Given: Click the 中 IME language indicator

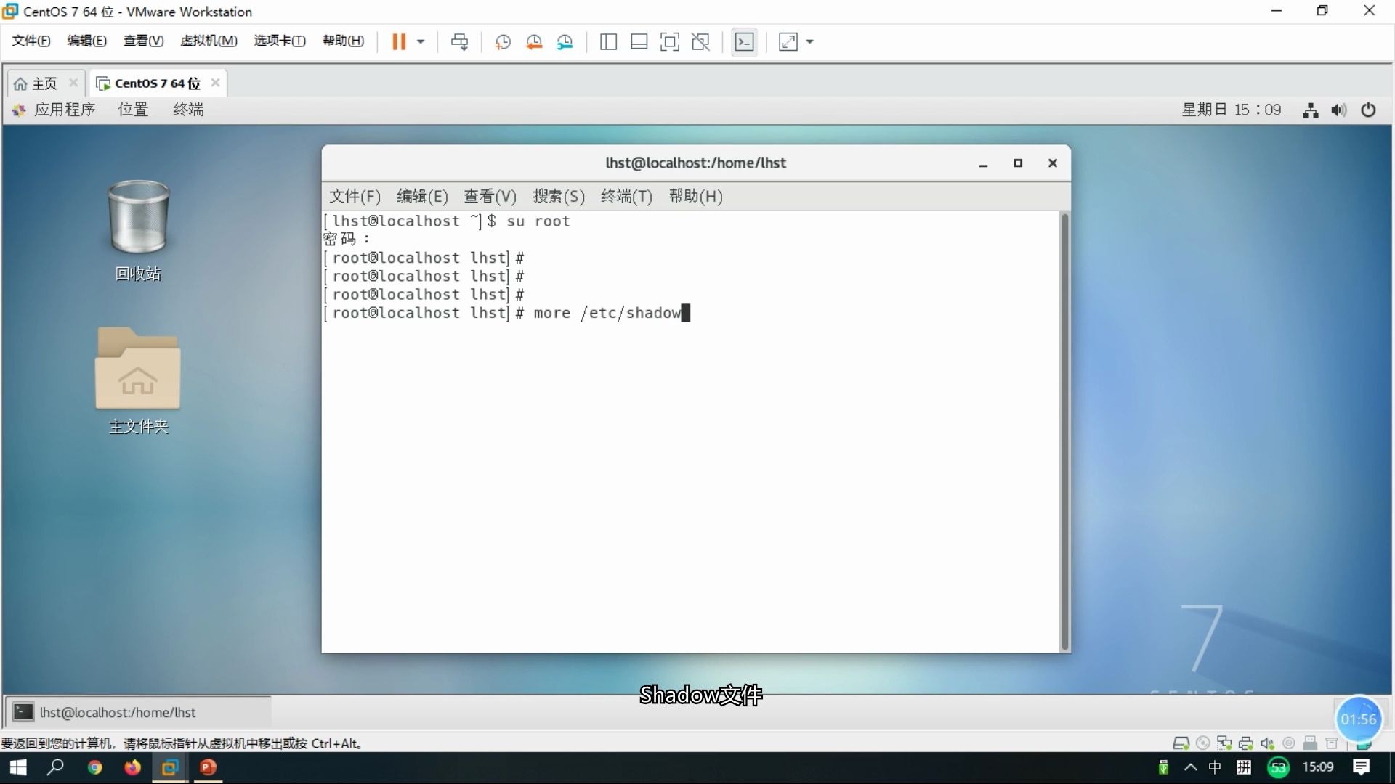Looking at the screenshot, I should 1215,767.
